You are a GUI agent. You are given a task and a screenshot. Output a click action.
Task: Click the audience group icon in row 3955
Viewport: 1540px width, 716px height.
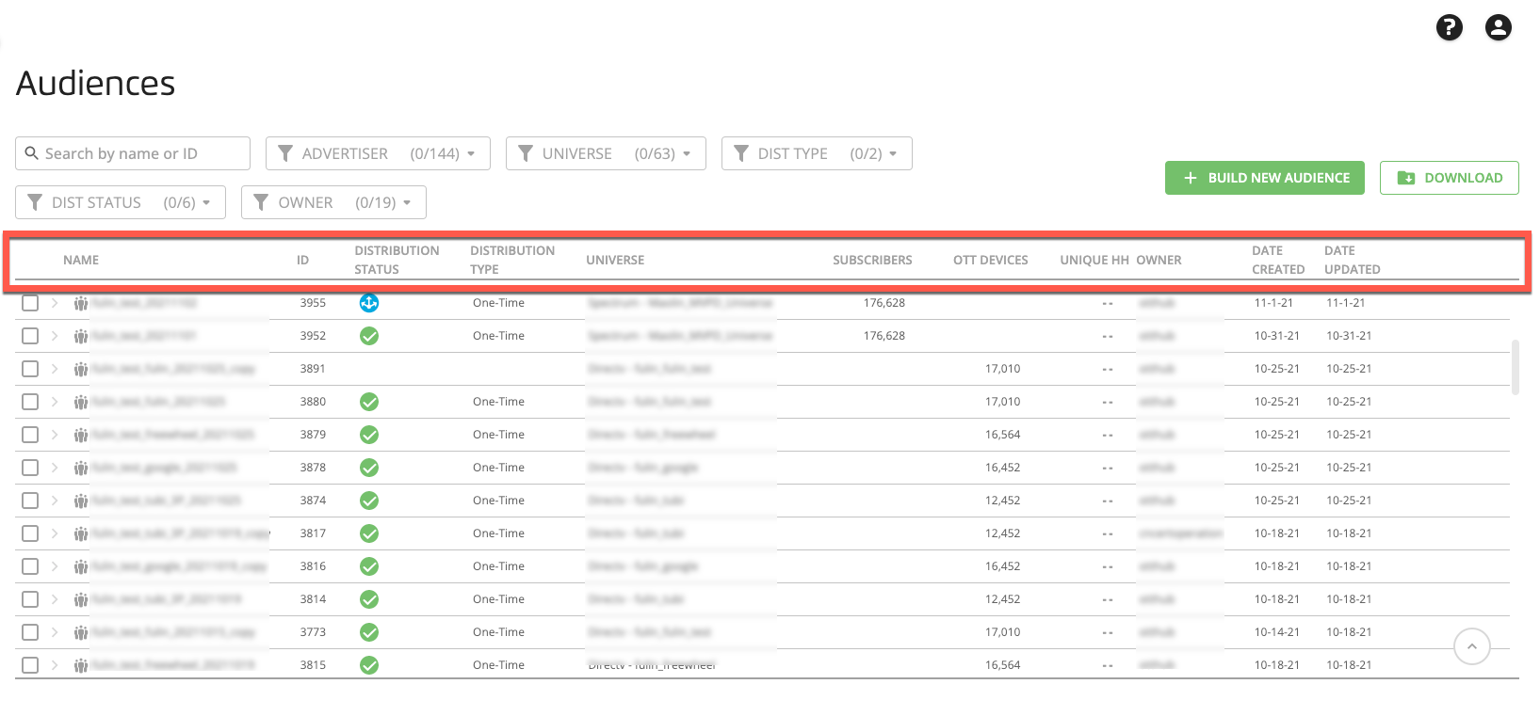tap(81, 303)
